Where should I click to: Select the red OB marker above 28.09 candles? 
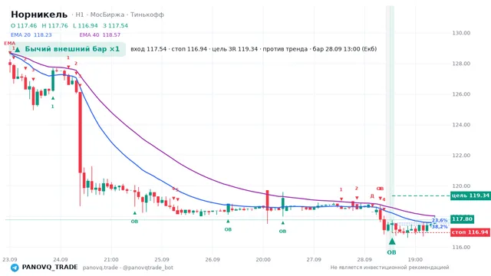[x=380, y=189]
